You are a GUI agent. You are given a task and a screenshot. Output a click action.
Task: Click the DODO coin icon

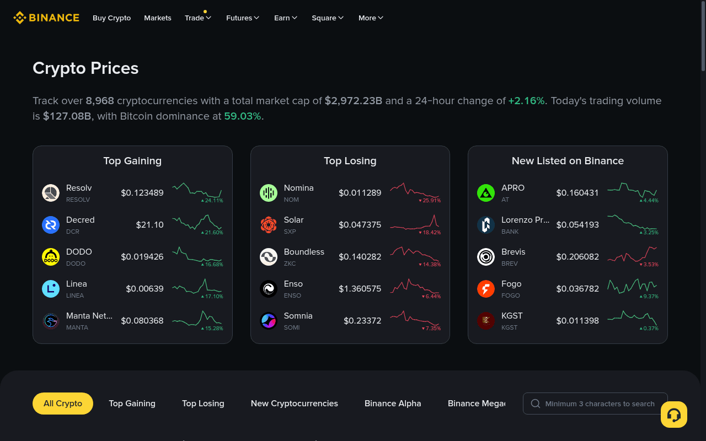pos(51,257)
